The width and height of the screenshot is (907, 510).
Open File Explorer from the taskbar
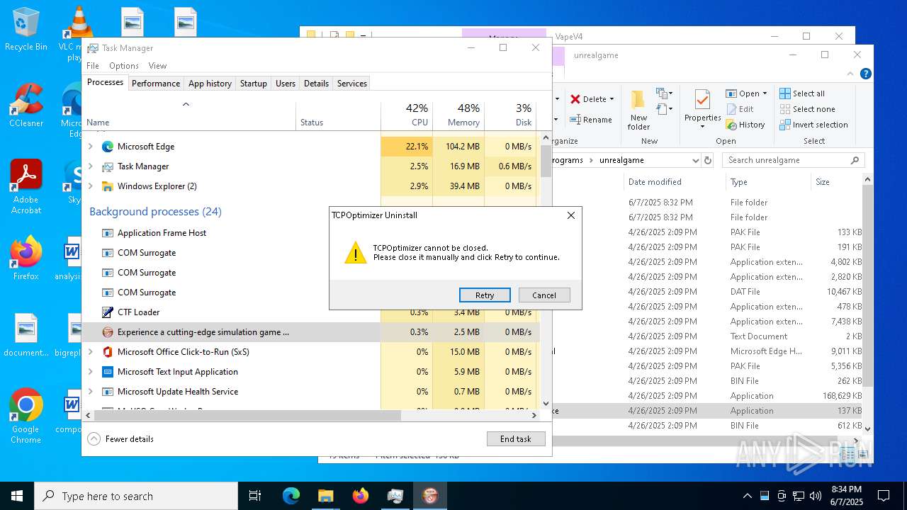coord(325,496)
